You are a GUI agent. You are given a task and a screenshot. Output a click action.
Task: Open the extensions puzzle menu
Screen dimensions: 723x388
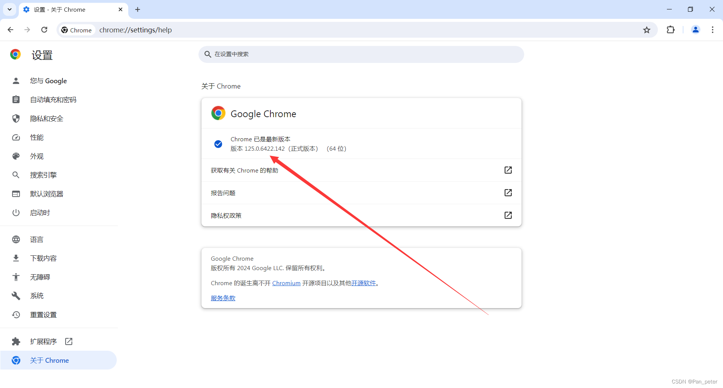click(x=671, y=30)
